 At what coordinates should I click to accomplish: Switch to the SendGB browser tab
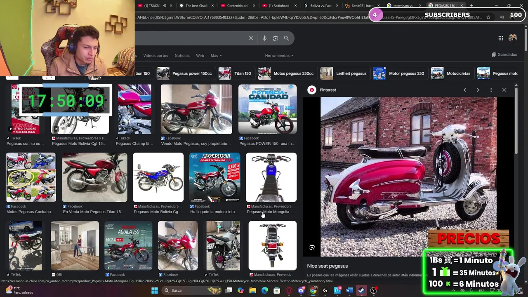362,6
